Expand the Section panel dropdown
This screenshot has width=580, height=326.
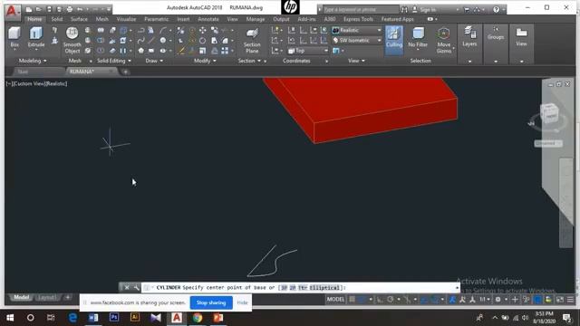(x=249, y=61)
